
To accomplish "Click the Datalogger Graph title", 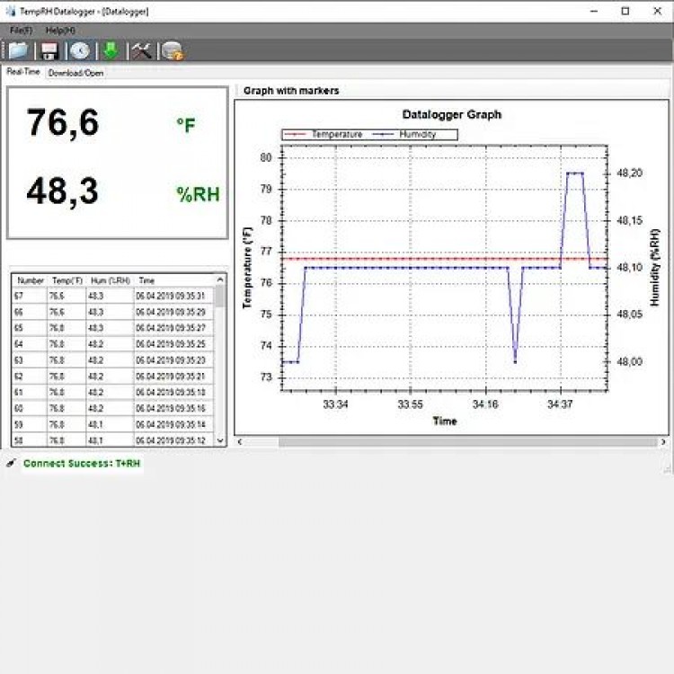I will pyautogui.click(x=452, y=115).
